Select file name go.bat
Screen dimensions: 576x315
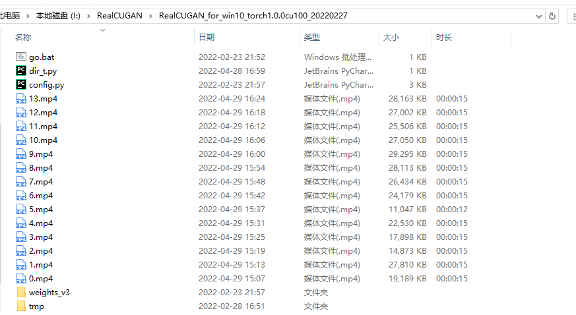pyautogui.click(x=42, y=57)
